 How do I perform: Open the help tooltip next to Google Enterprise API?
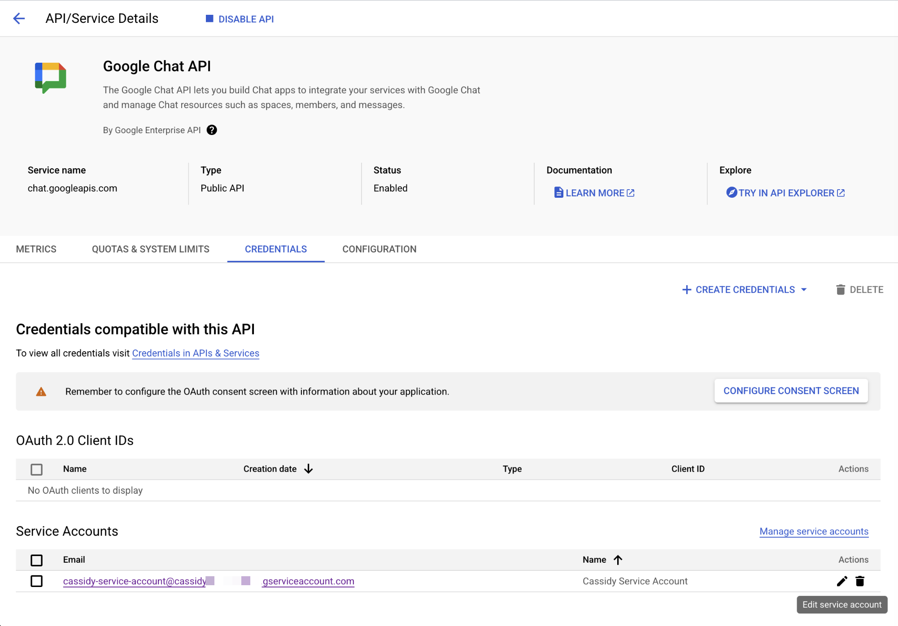coord(211,130)
